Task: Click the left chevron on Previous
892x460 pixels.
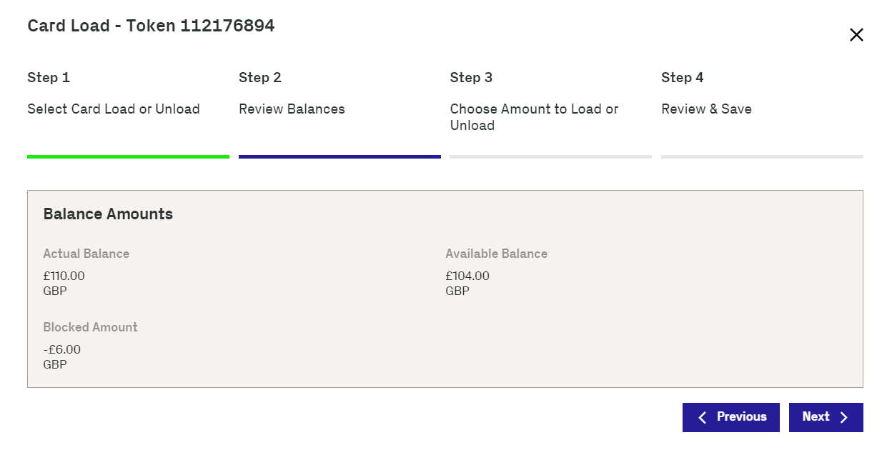Action: coord(702,418)
